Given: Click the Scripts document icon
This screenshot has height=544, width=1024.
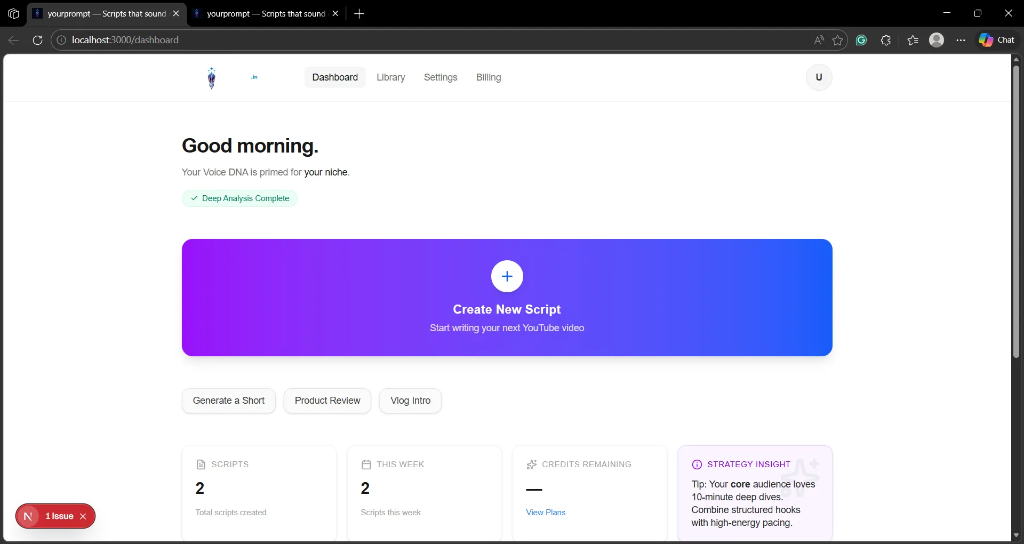Looking at the screenshot, I should coord(201,465).
